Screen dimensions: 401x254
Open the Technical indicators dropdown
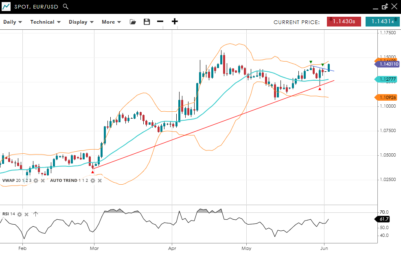click(x=45, y=22)
